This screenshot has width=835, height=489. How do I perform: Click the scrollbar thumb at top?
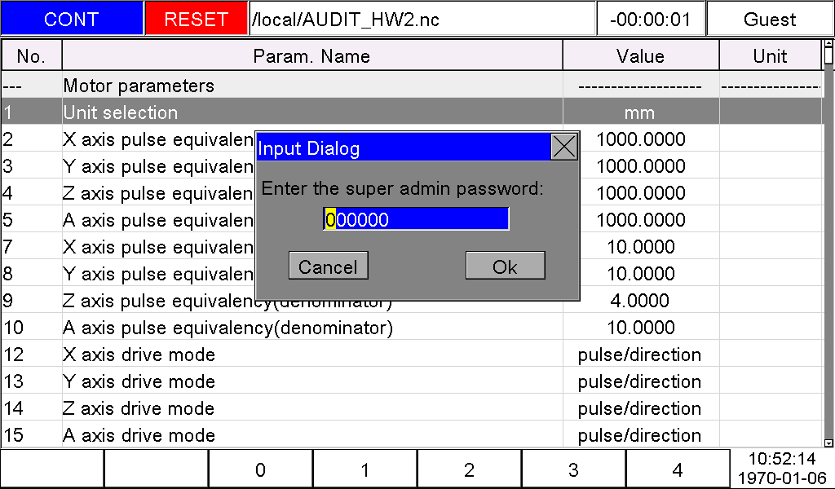pyautogui.click(x=828, y=55)
